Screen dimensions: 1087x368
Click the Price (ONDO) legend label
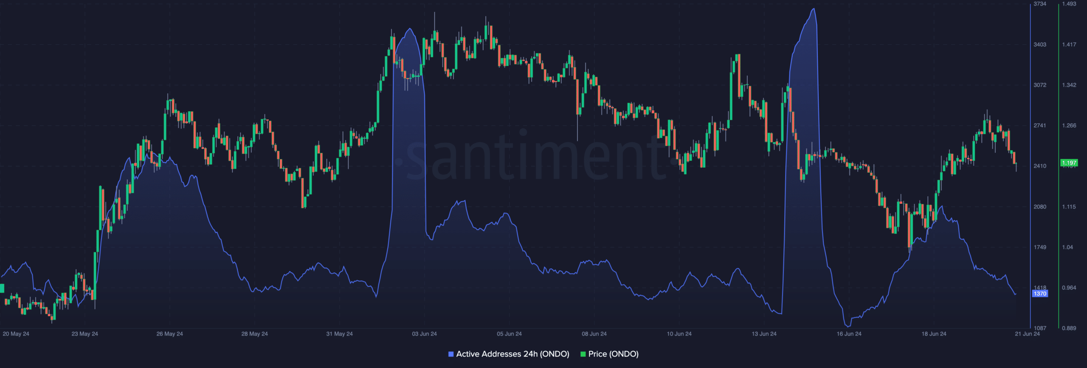tap(613, 354)
